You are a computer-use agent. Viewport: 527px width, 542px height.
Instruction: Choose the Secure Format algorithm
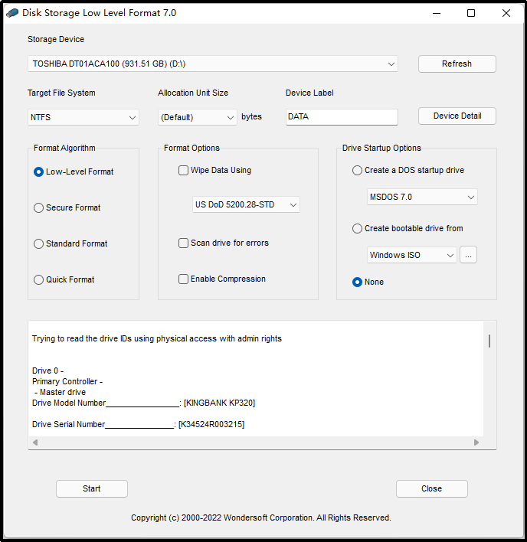(39, 207)
